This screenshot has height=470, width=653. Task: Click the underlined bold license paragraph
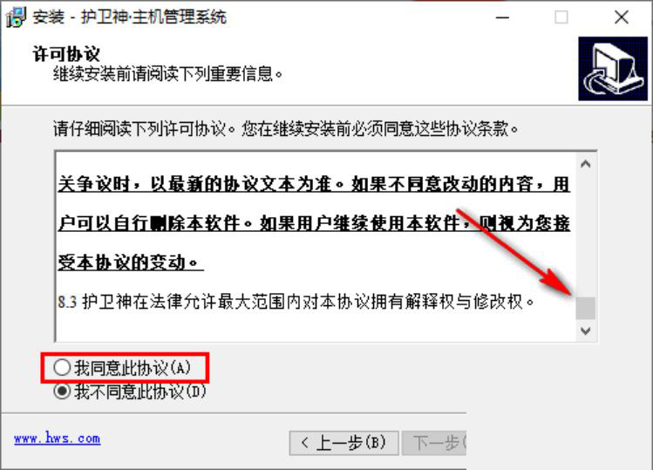(314, 223)
